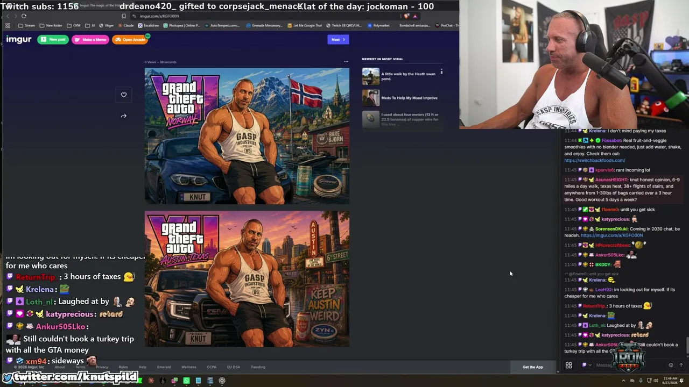The height and width of the screenshot is (387, 689).
Task: Open the Excalidraw bookmark
Action: 149,25
